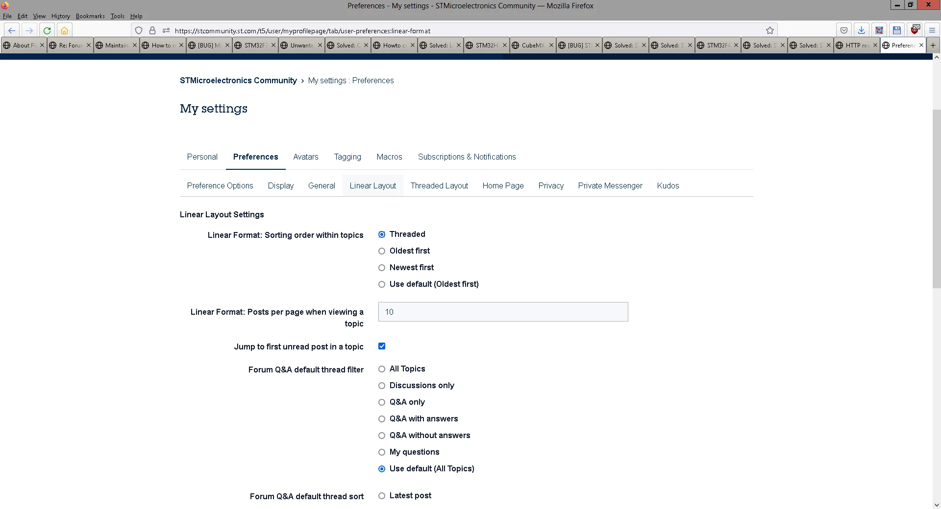Open the History menu

61,16
